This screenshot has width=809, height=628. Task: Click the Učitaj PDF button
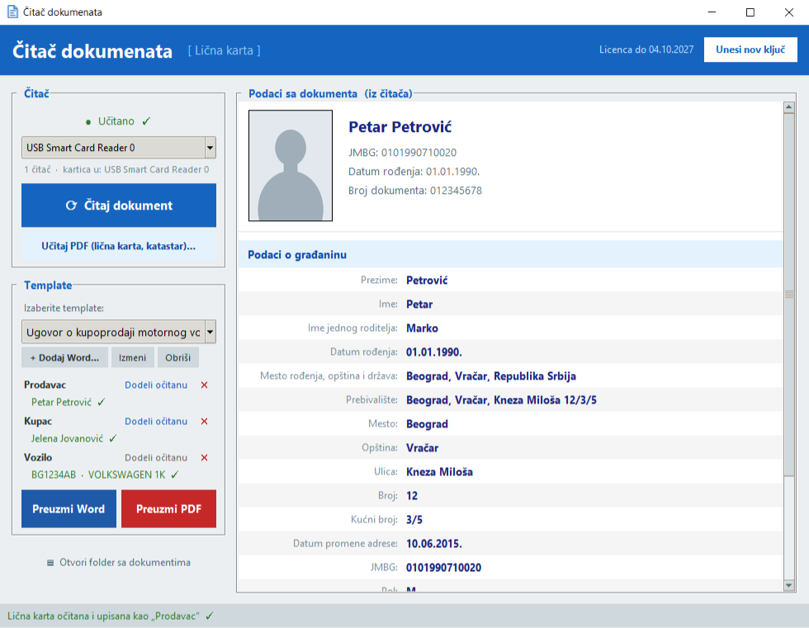pyautogui.click(x=119, y=246)
